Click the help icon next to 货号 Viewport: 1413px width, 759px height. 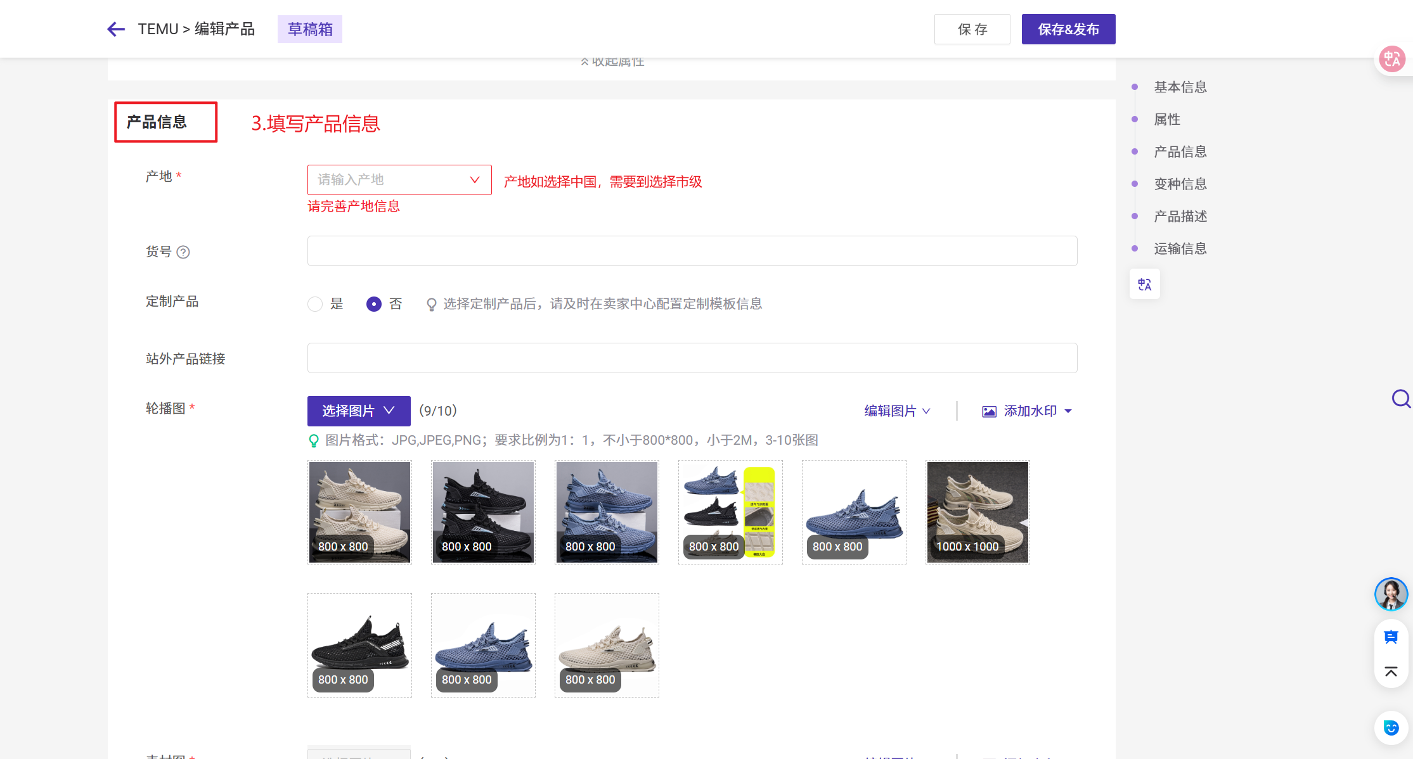click(183, 252)
